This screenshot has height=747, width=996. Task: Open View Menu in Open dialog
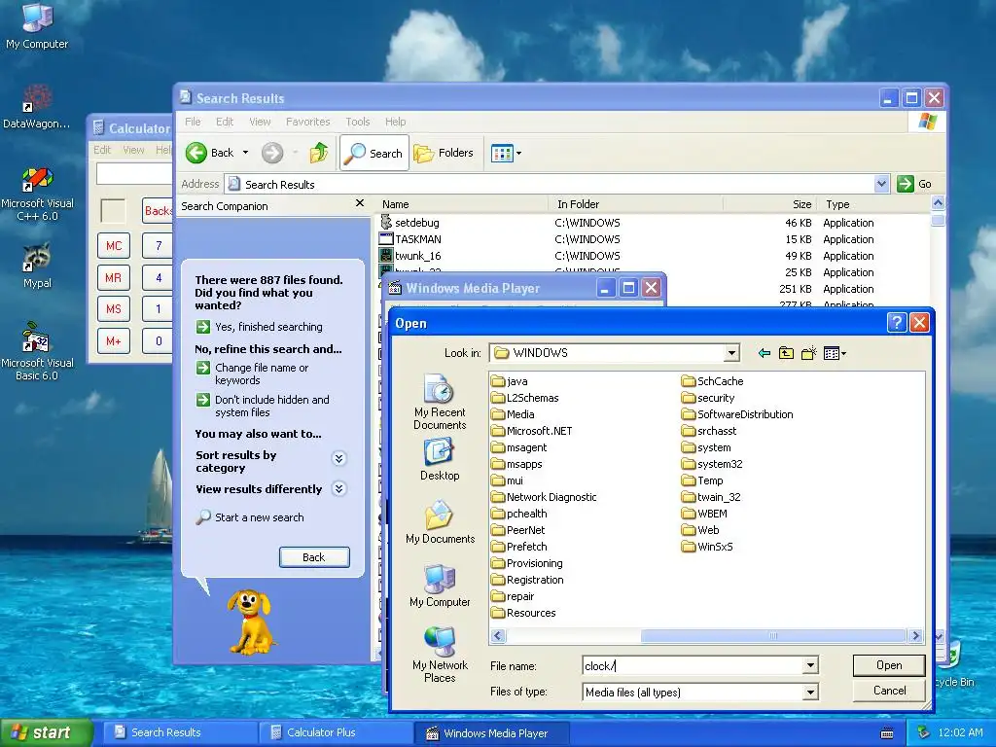[834, 353]
